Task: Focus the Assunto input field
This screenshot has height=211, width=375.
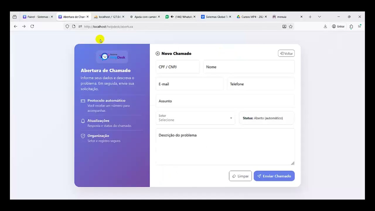Action: click(225, 101)
